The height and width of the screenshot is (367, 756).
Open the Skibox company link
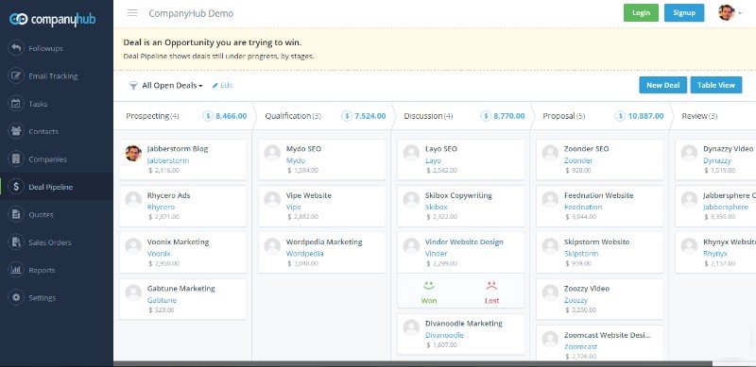tap(436, 208)
